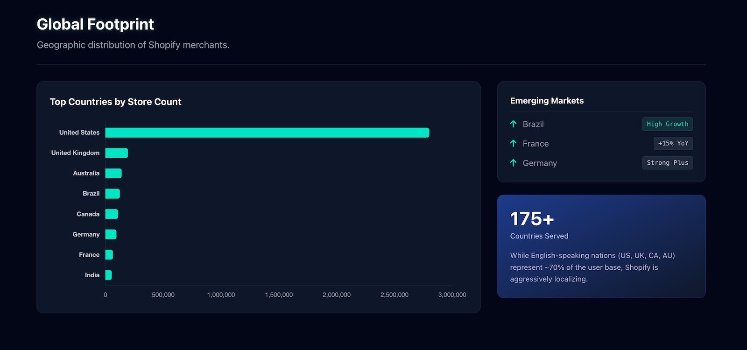747x350 pixels.
Task: Click the Australia bar in chart
Action: tap(113, 173)
